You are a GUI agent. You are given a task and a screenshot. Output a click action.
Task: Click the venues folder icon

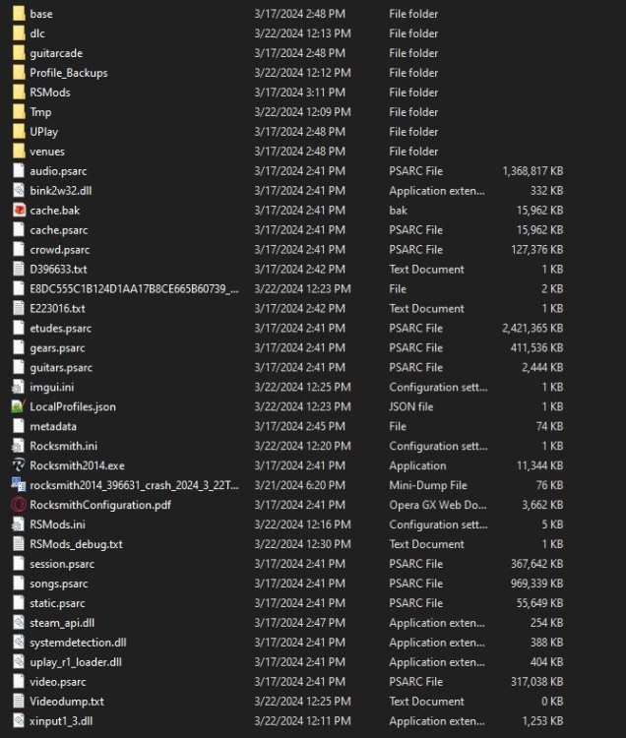click(x=19, y=152)
